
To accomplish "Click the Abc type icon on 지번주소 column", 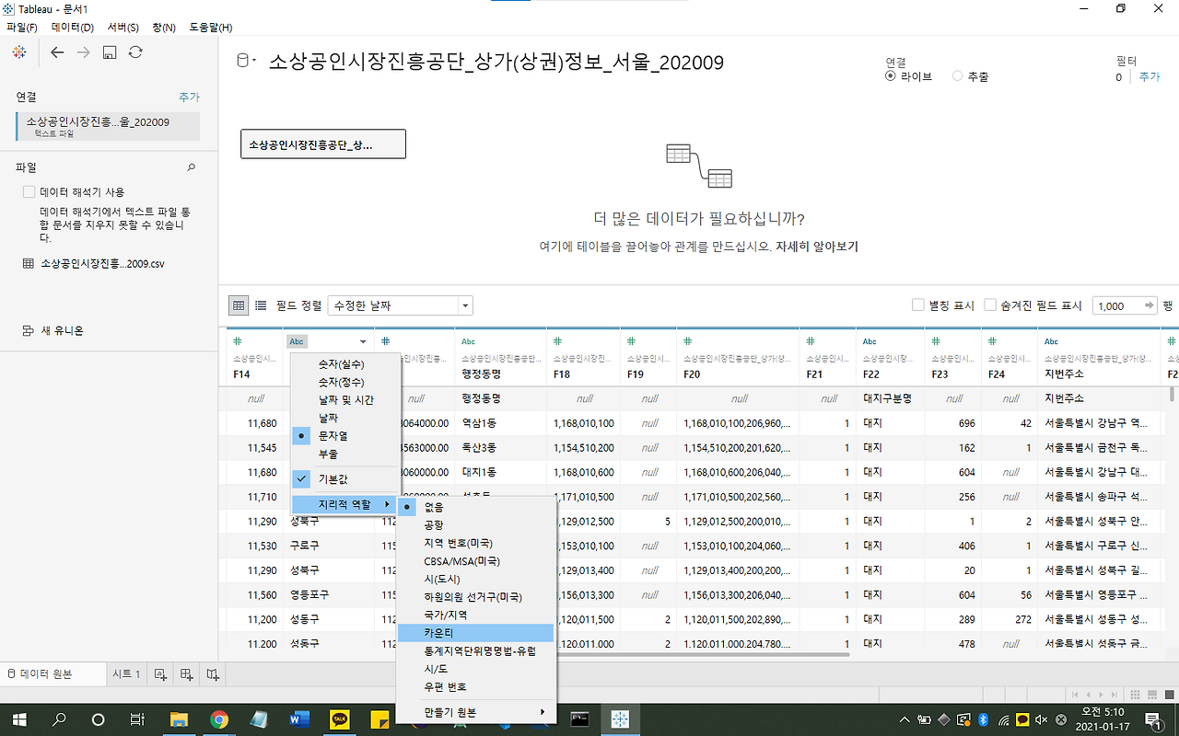I will (x=1052, y=341).
